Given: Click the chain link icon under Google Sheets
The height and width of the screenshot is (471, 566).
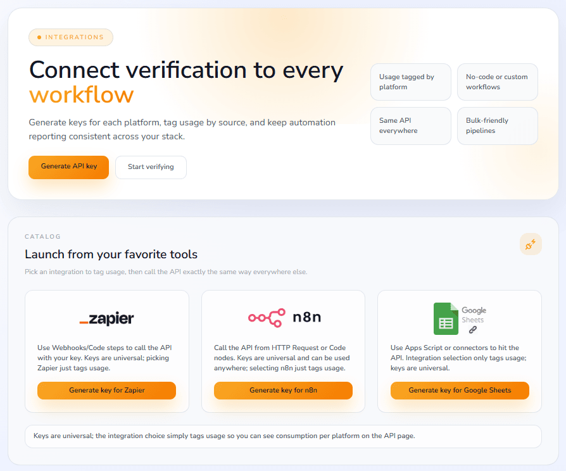Looking at the screenshot, I should point(473,329).
